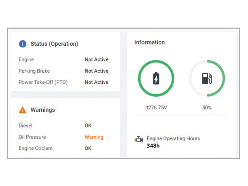The width and height of the screenshot is (248, 186).
Task: Click the battery voltage gauge icon
Action: click(156, 79)
